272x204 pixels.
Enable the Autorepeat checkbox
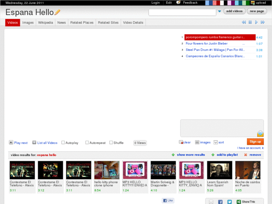pos(87,143)
